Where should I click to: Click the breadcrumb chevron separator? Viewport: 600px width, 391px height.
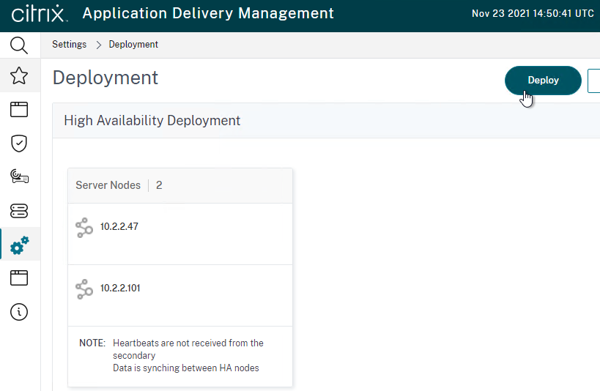98,45
